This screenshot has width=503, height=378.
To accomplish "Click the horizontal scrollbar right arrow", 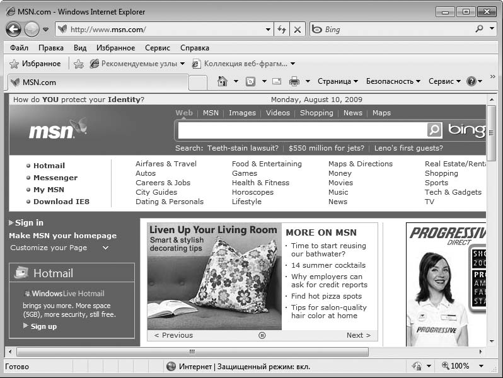I will [480, 352].
